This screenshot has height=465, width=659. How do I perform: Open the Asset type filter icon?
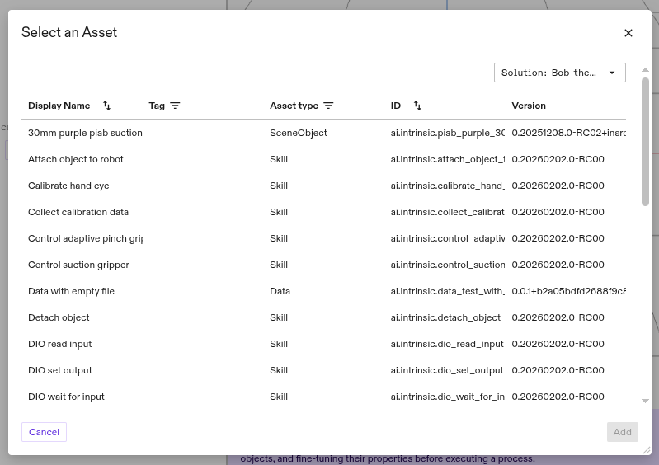click(328, 106)
